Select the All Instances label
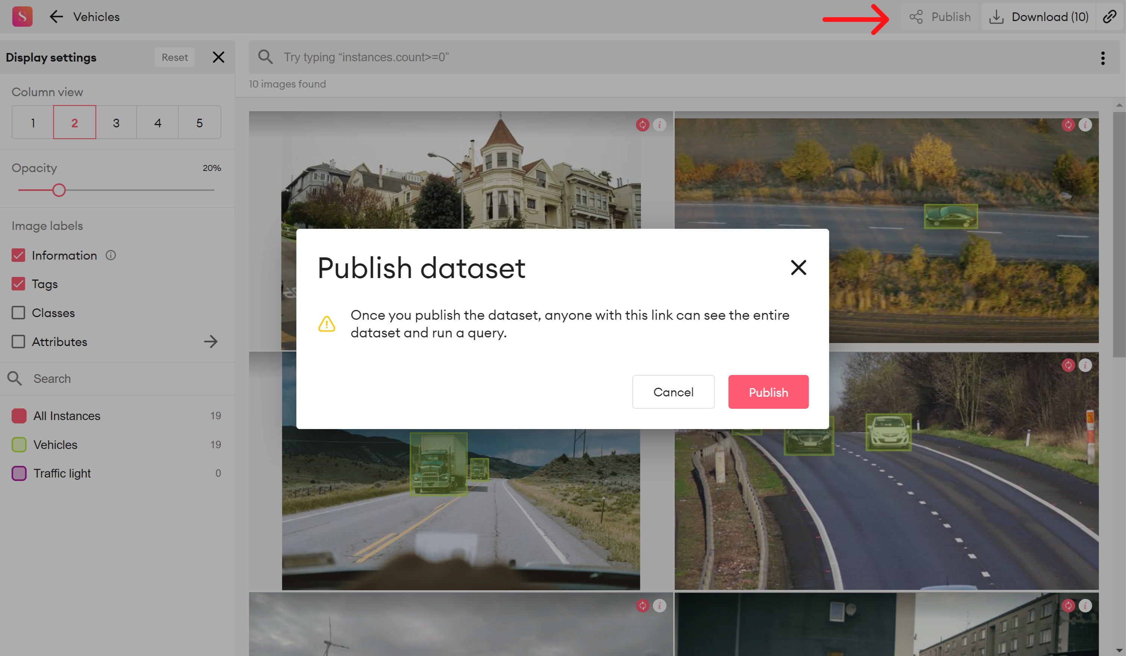The height and width of the screenshot is (656, 1126). point(67,416)
